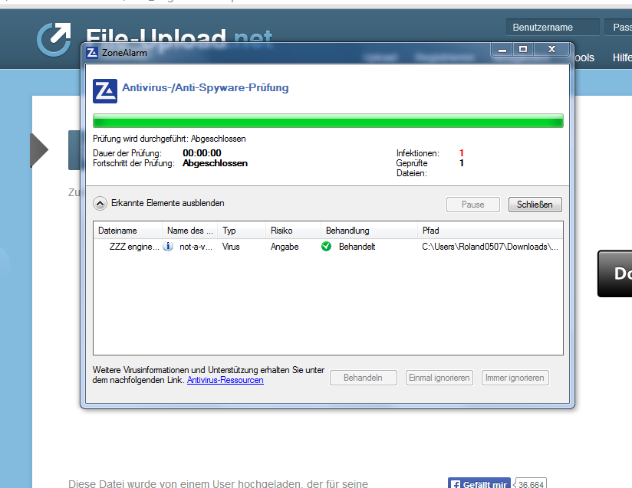Click the green Behandelt checkmark icon
The width and height of the screenshot is (632, 488).
(327, 246)
